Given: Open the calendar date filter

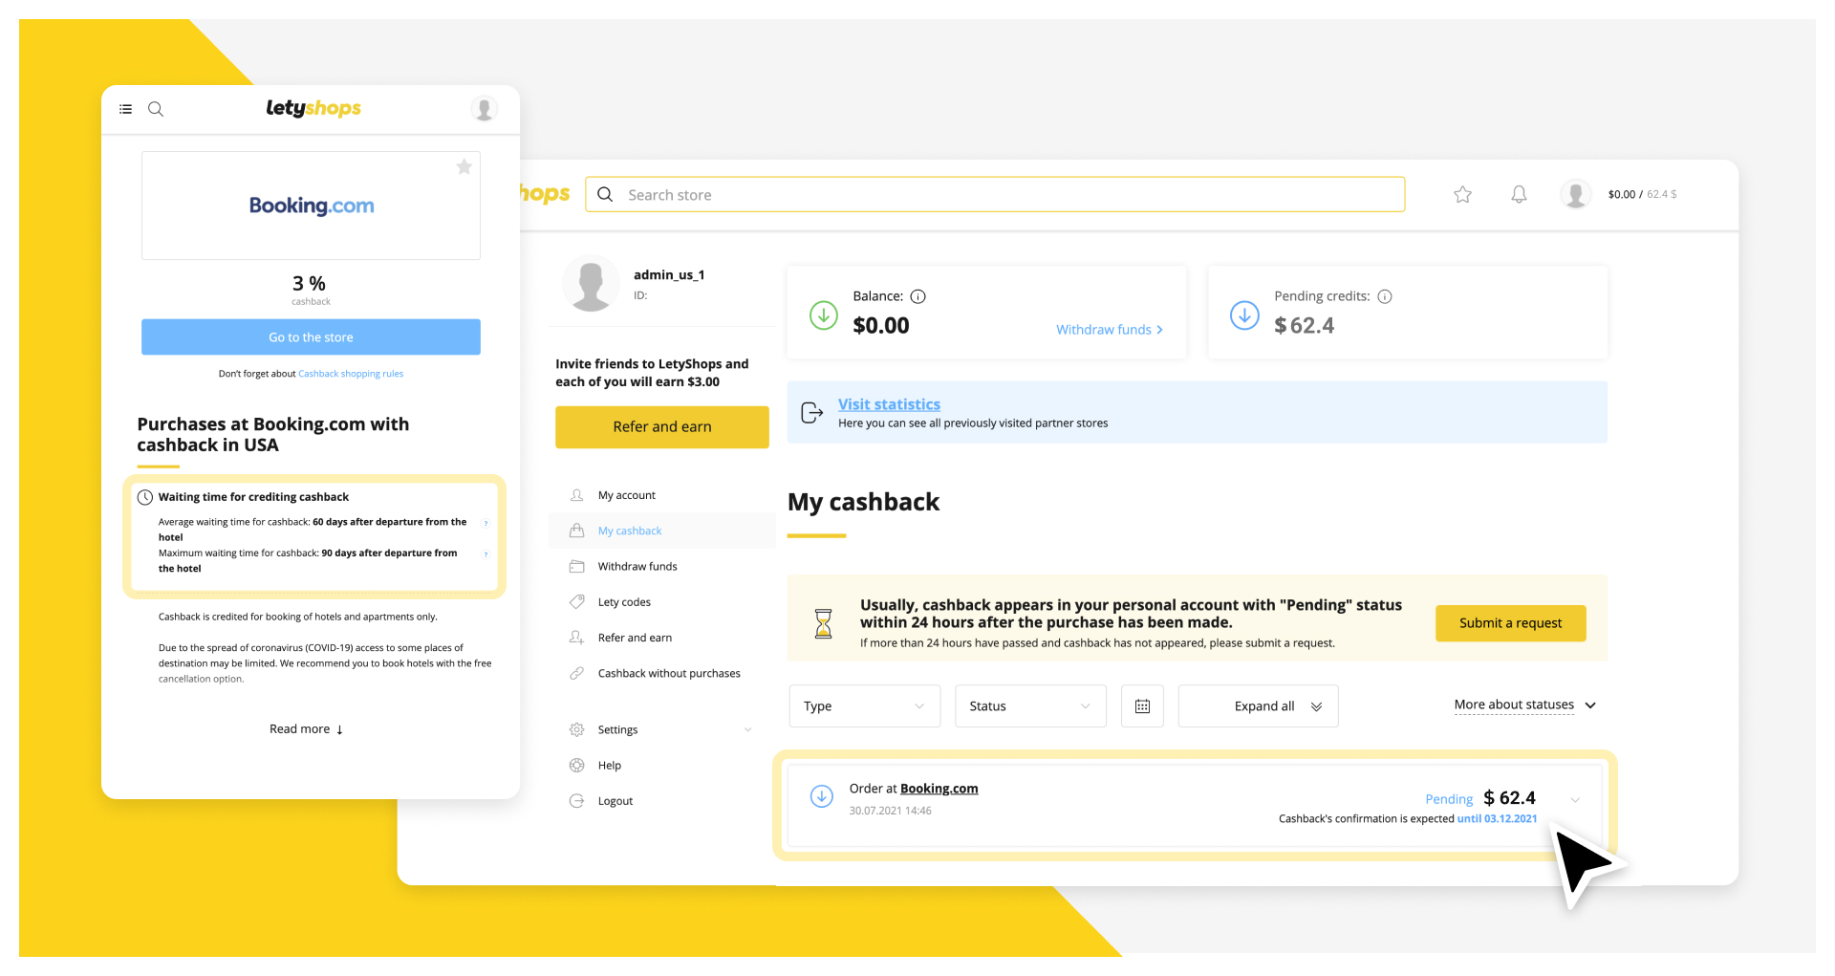Looking at the screenshot, I should [1142, 706].
